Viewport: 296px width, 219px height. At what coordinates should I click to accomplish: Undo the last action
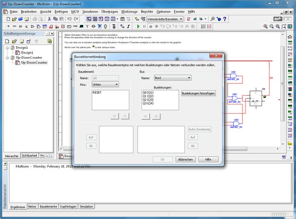pos(70,19)
